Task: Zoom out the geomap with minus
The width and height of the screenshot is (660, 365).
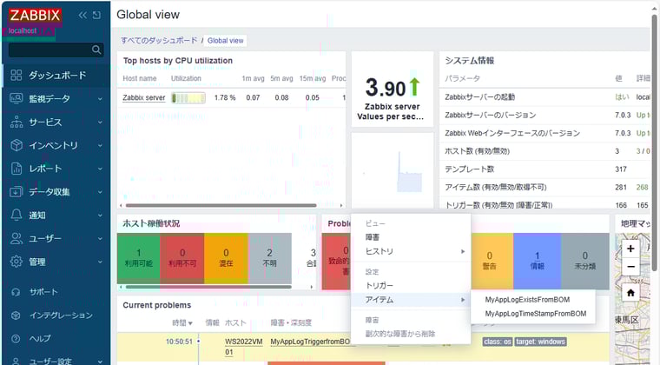Action: (630, 267)
